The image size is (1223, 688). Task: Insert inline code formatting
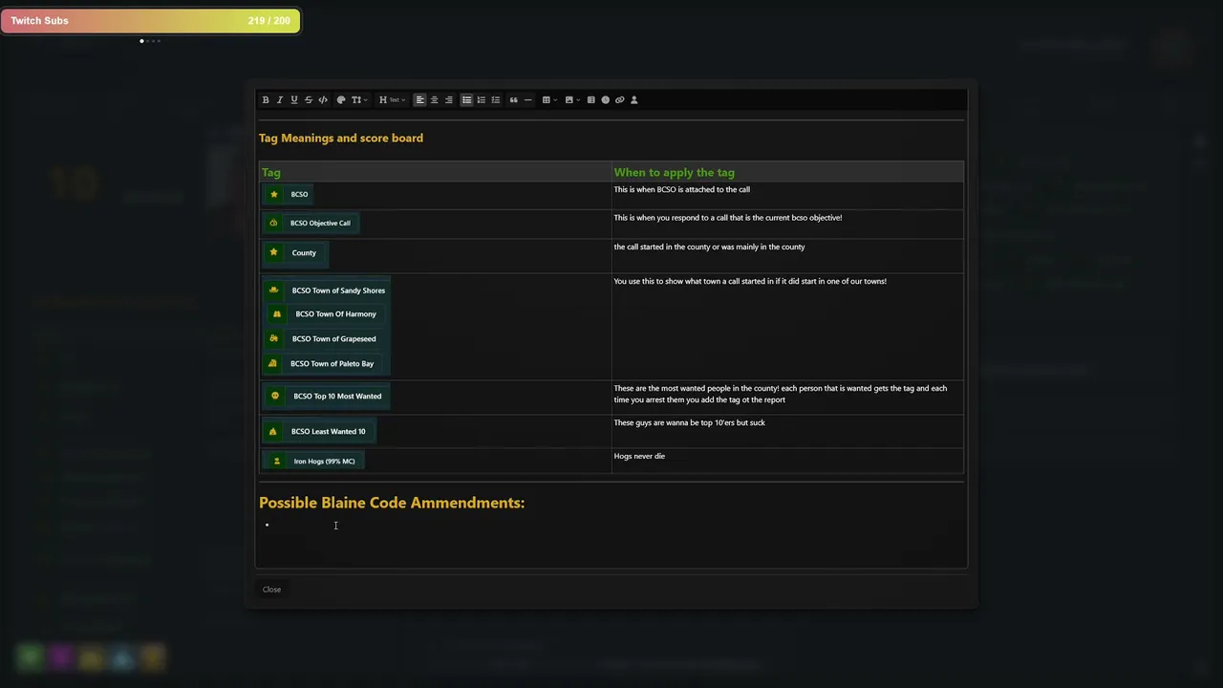click(x=323, y=99)
